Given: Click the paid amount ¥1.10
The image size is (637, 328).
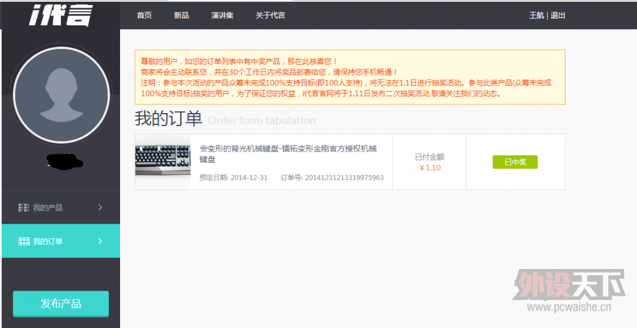Looking at the screenshot, I should pos(430,168).
